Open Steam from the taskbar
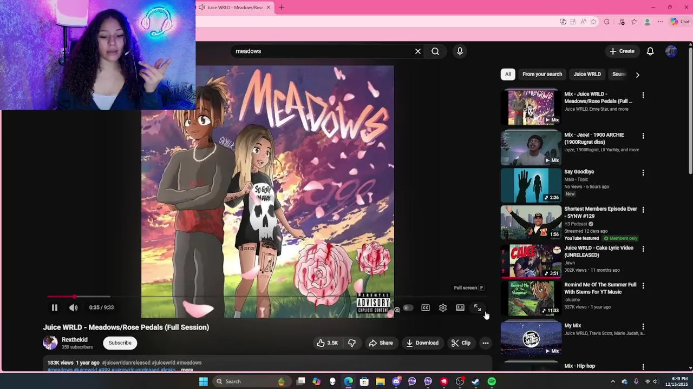 tap(475, 381)
